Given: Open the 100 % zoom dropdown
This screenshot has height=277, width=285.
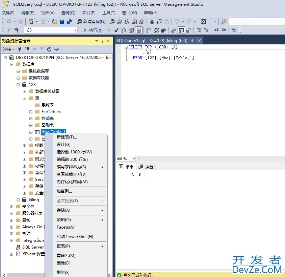Looking at the screenshot, I should [x=134, y=159].
